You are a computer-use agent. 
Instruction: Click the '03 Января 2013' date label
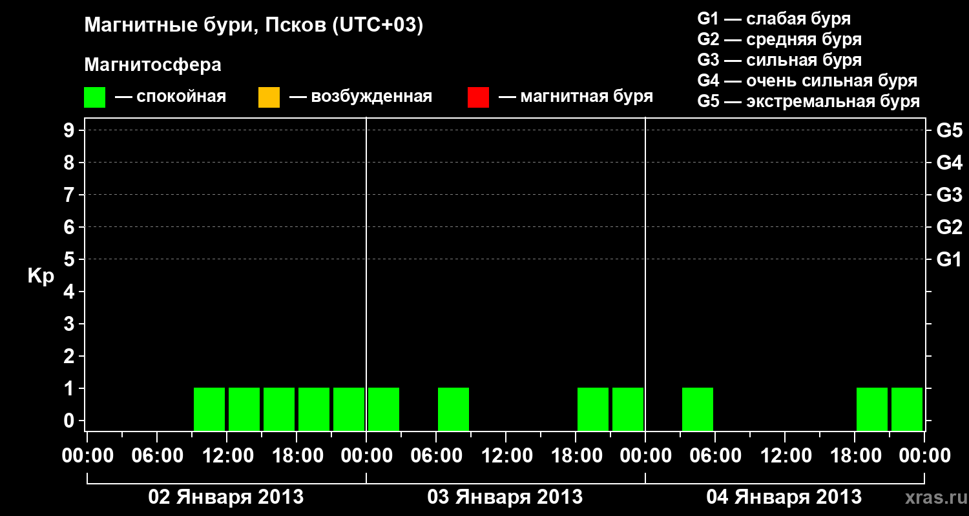[x=505, y=497]
